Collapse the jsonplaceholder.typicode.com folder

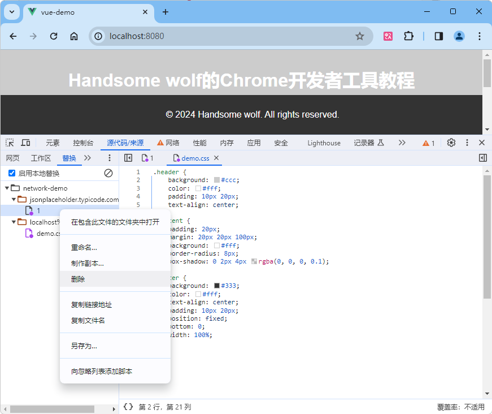click(14, 200)
